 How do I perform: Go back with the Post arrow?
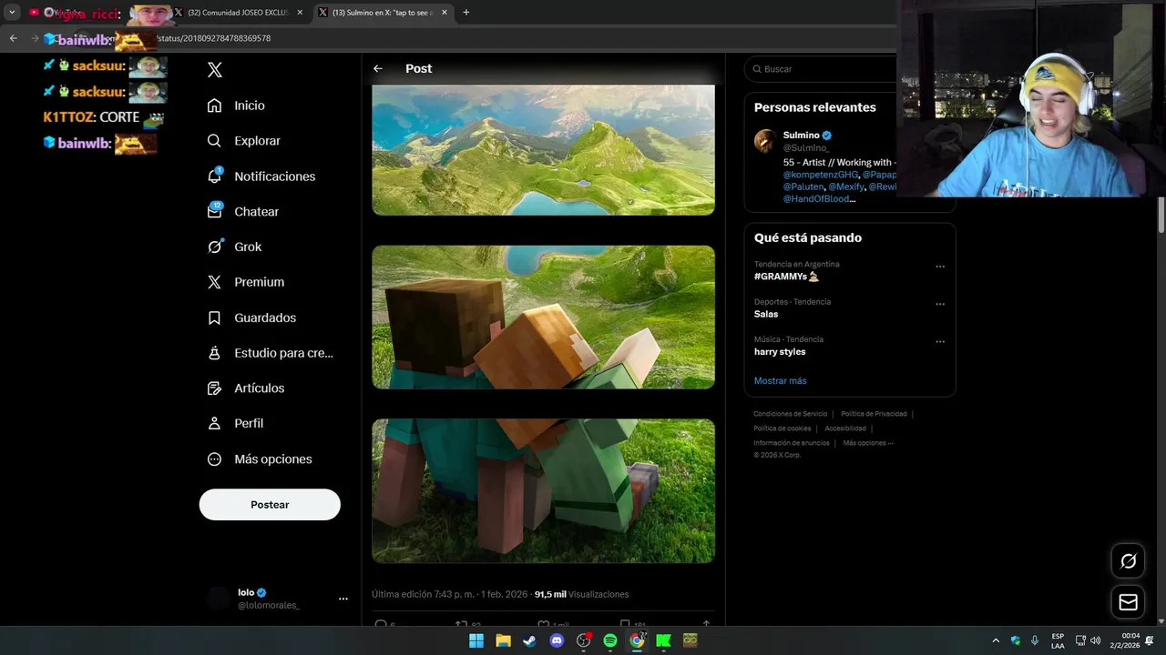(x=378, y=68)
